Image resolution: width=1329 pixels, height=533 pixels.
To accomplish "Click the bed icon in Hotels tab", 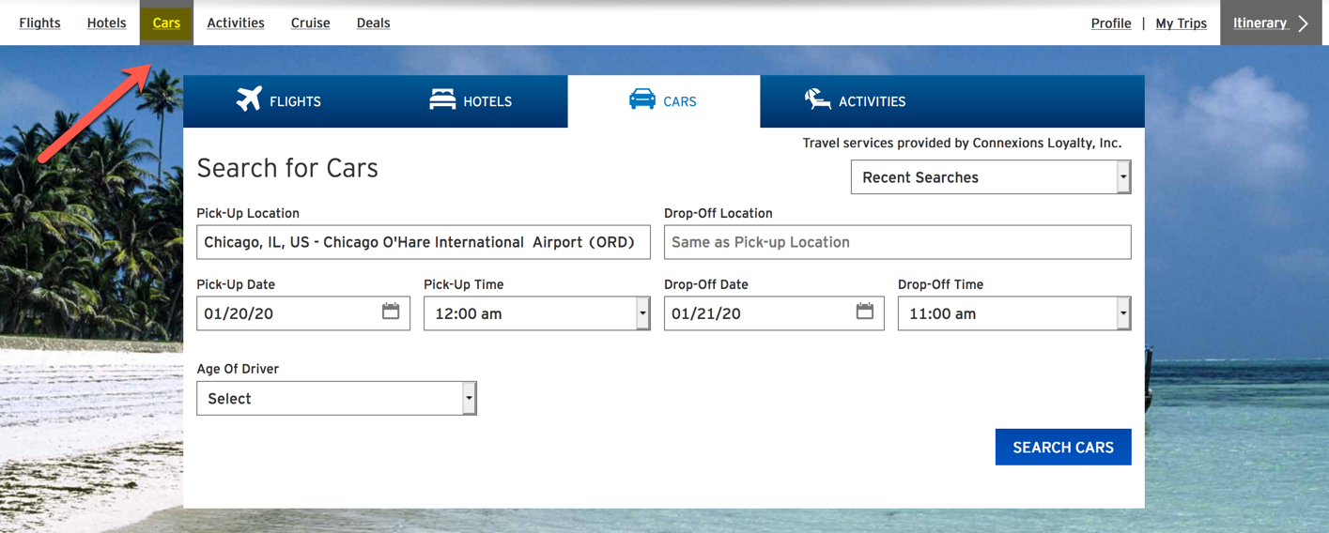I will [x=442, y=99].
